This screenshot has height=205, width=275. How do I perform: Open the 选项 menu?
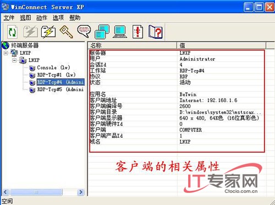tap(58, 18)
